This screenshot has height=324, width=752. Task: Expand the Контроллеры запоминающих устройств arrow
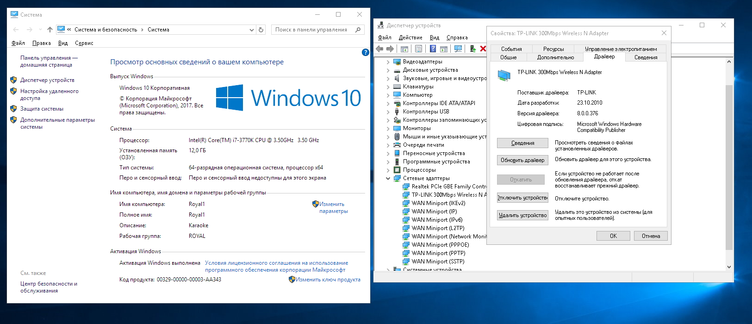[388, 120]
